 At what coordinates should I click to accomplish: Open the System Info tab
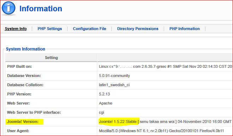coord(16,29)
